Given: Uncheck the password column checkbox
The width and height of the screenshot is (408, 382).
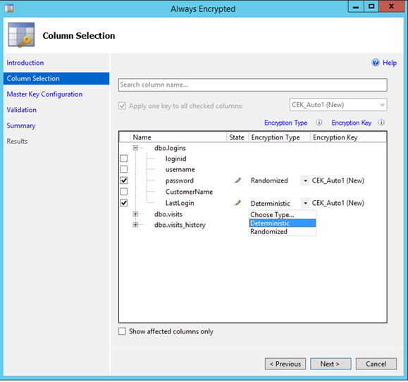Looking at the screenshot, I should (124, 180).
